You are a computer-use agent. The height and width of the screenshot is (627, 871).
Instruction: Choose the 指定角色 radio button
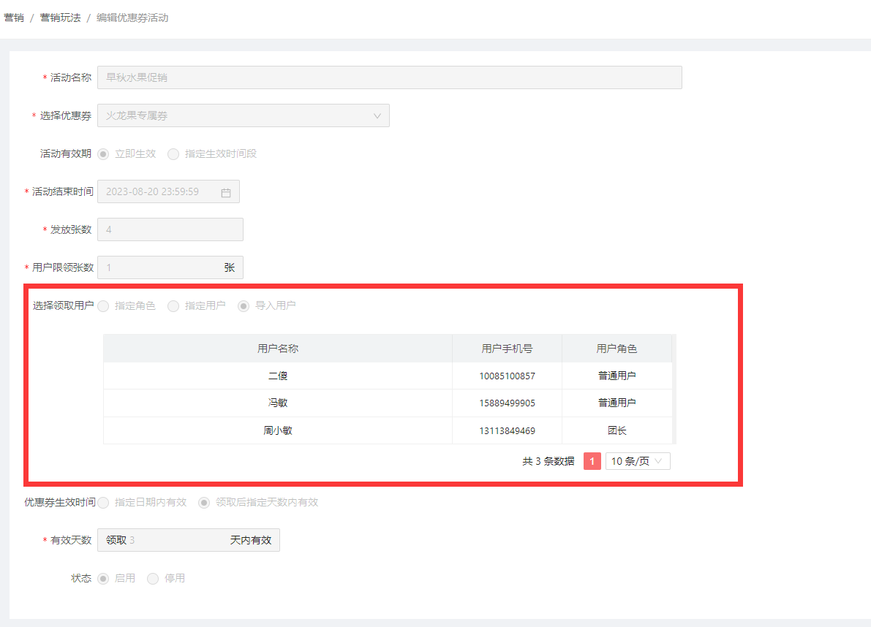click(x=103, y=306)
